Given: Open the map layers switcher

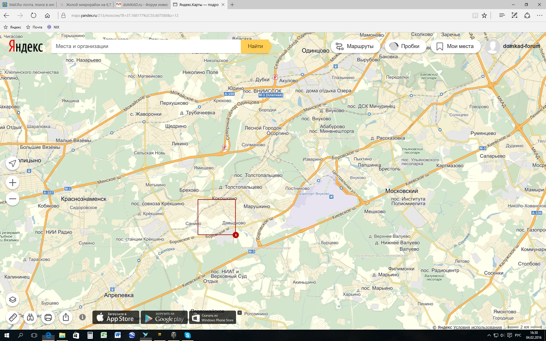Looking at the screenshot, I should pos(13,300).
